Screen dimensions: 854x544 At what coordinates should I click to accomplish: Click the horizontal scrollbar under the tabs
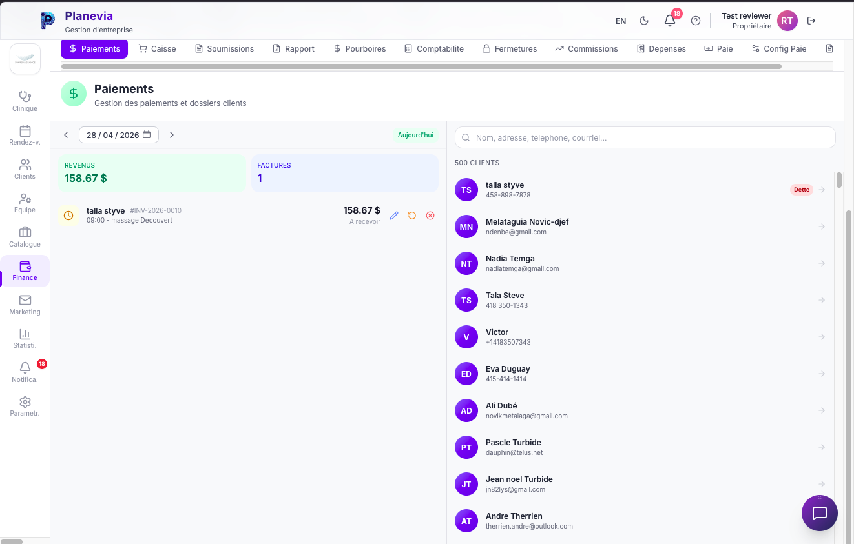[x=421, y=66]
